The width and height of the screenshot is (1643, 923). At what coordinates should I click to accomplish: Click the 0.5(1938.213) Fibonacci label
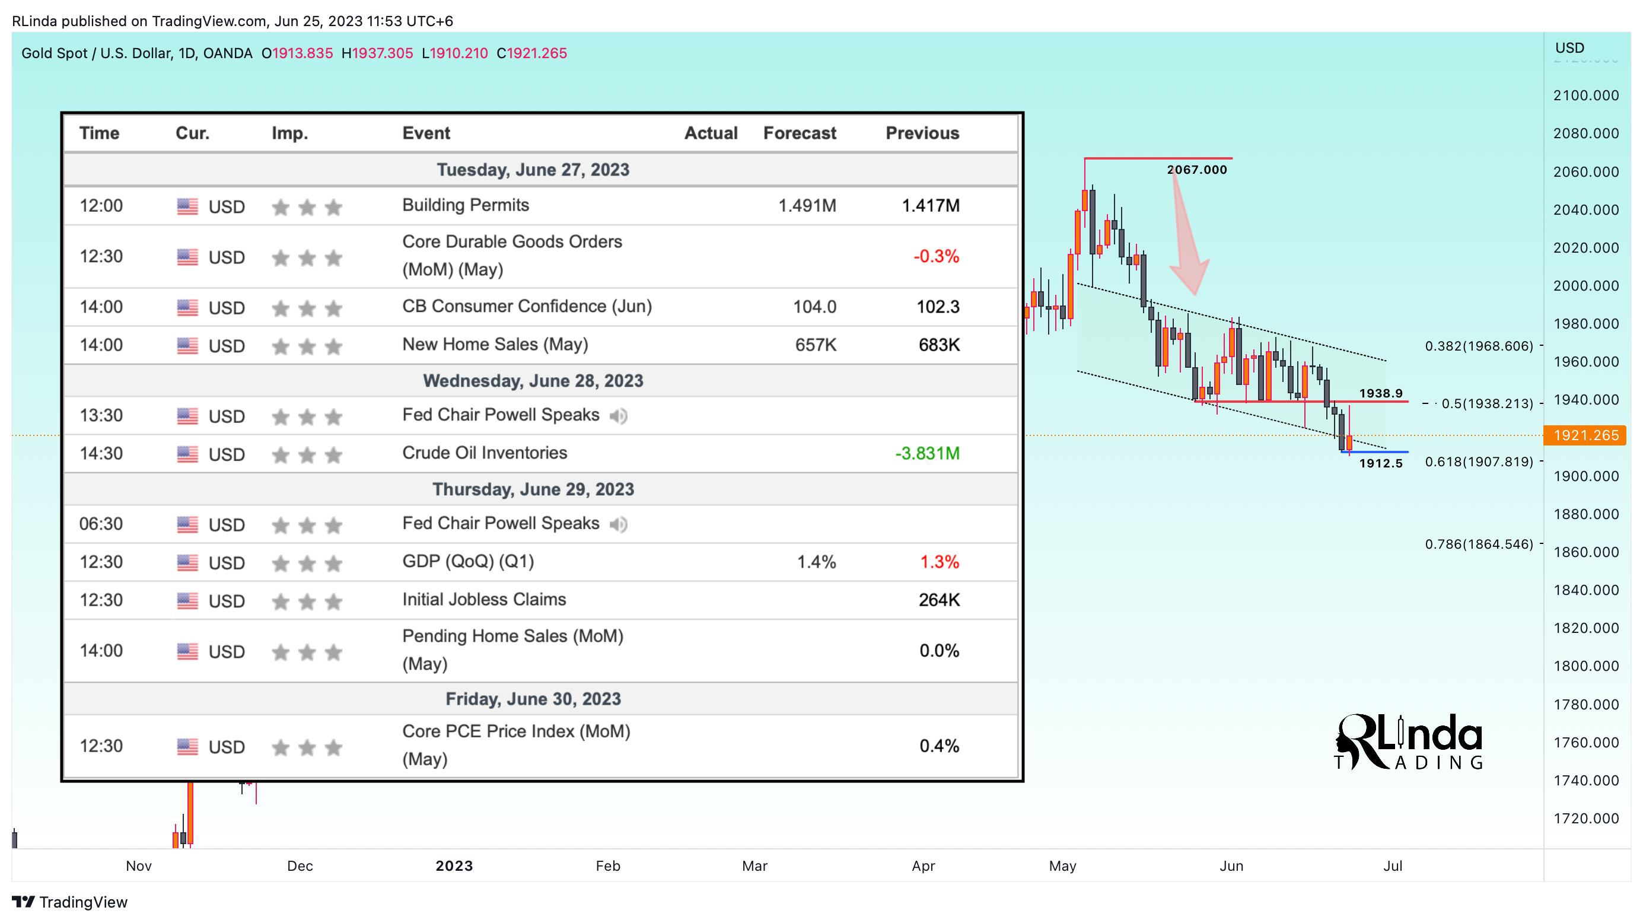click(1487, 404)
